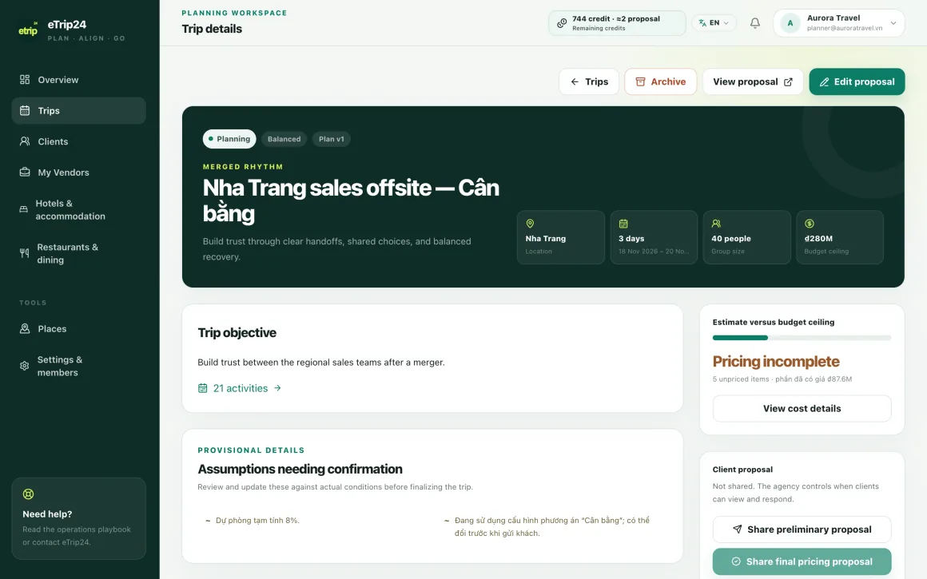
Task: Open My Vendors section
Action: 78,172
